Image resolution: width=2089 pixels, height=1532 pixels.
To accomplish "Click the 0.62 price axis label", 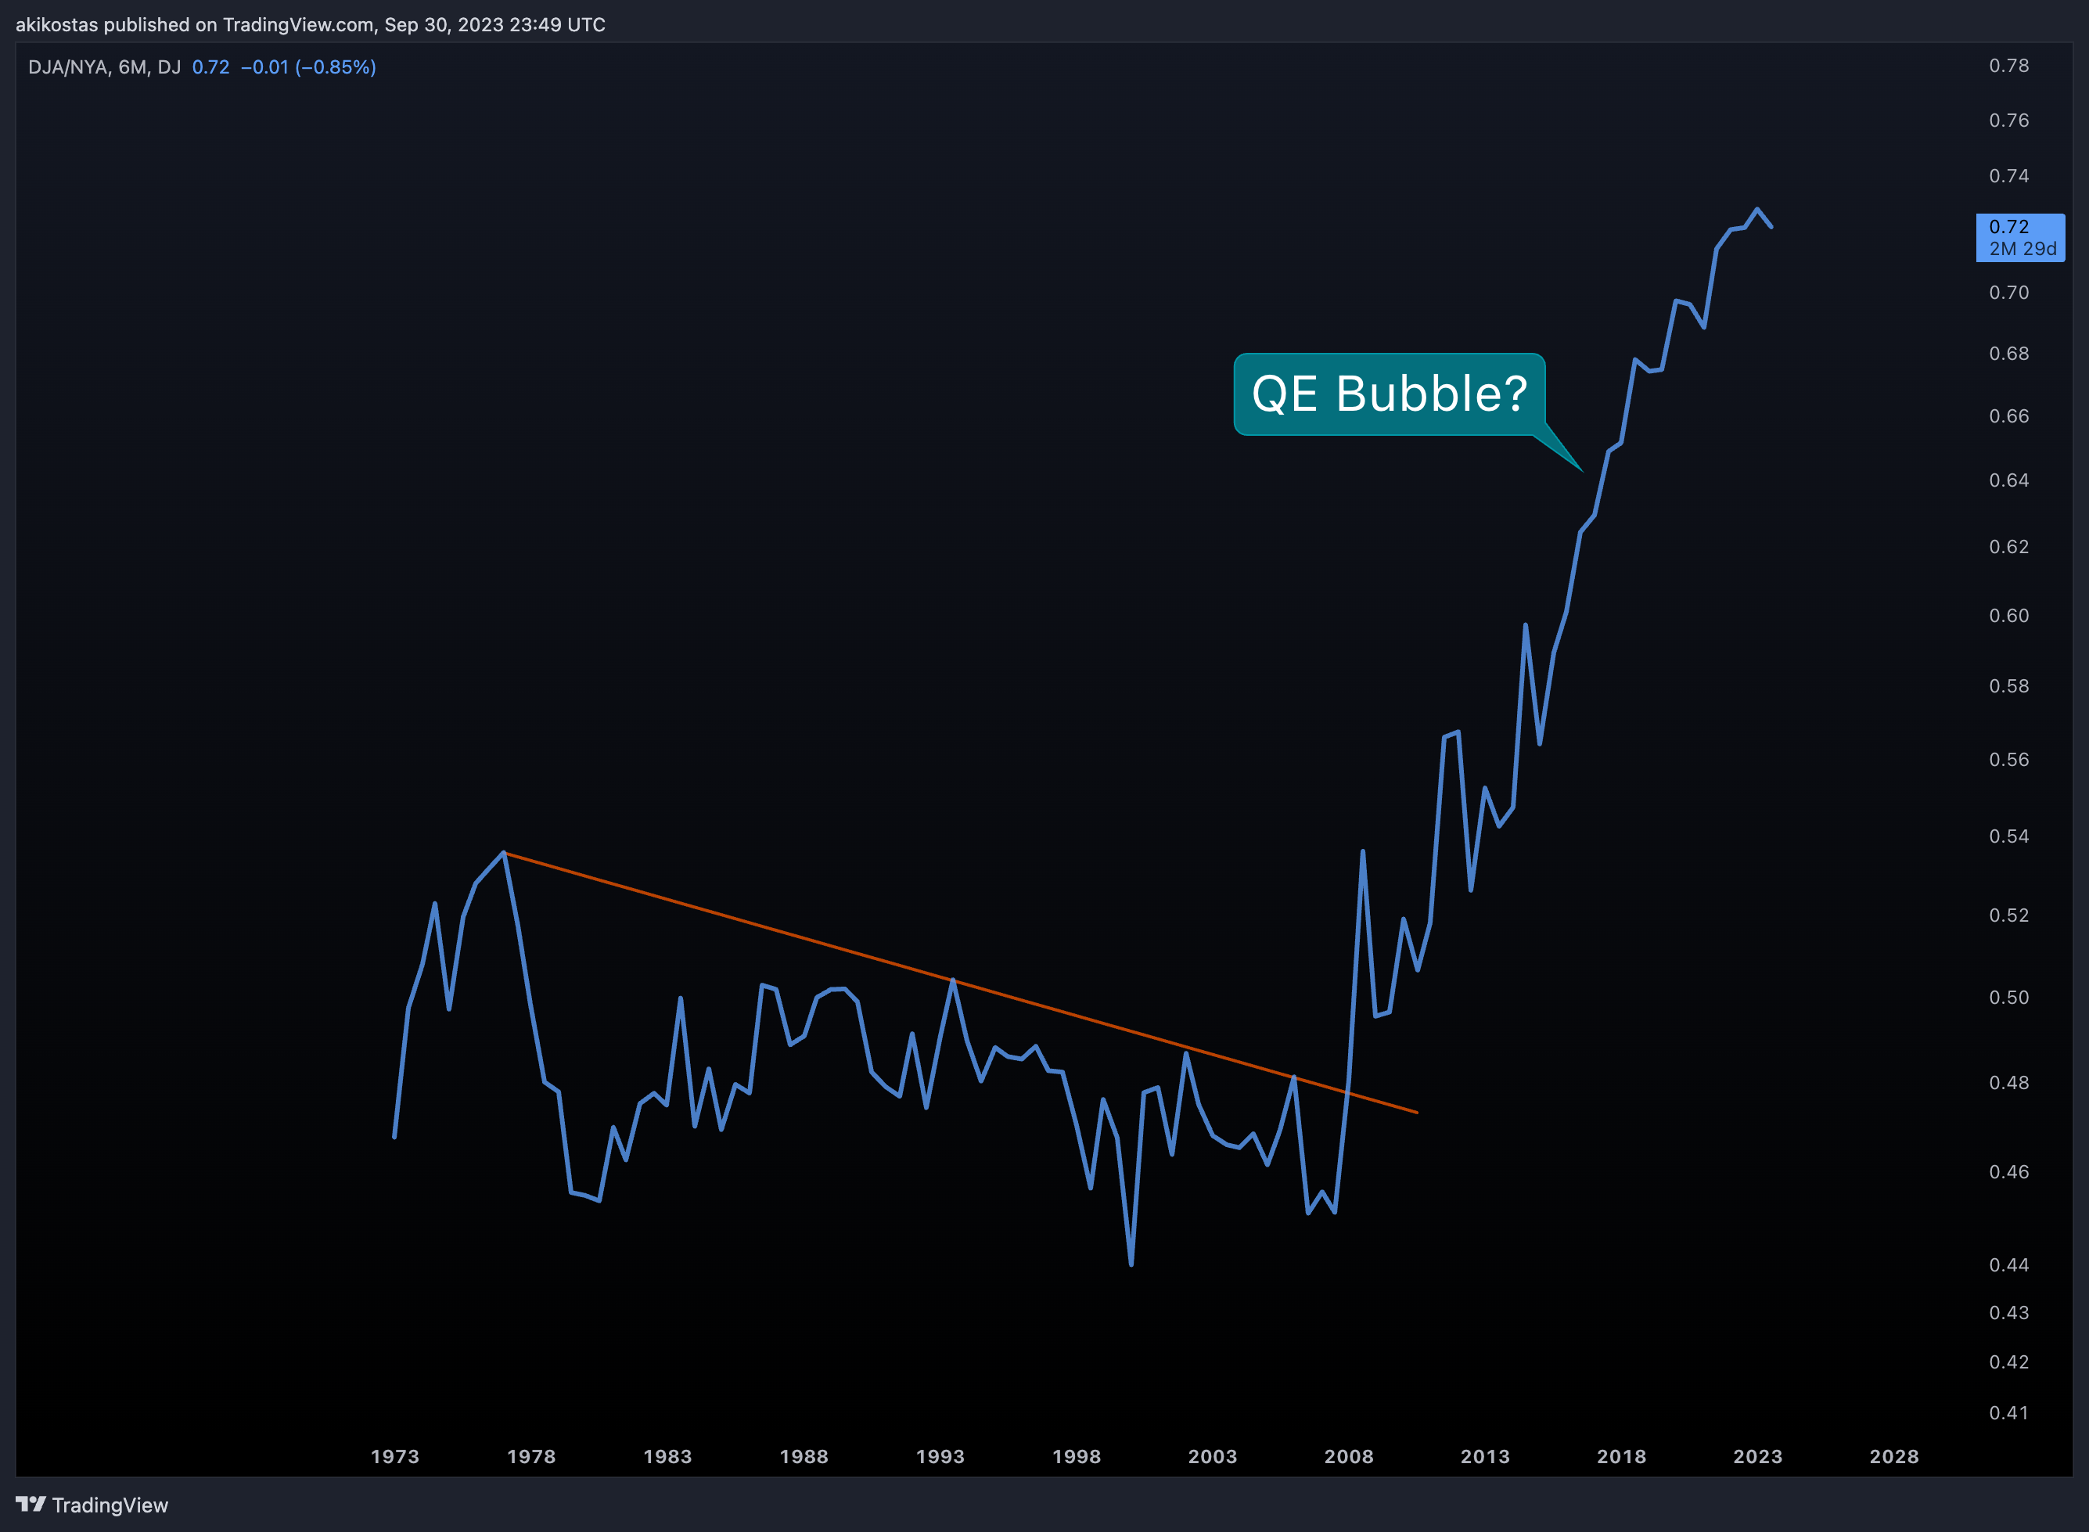I will pyautogui.click(x=2008, y=547).
